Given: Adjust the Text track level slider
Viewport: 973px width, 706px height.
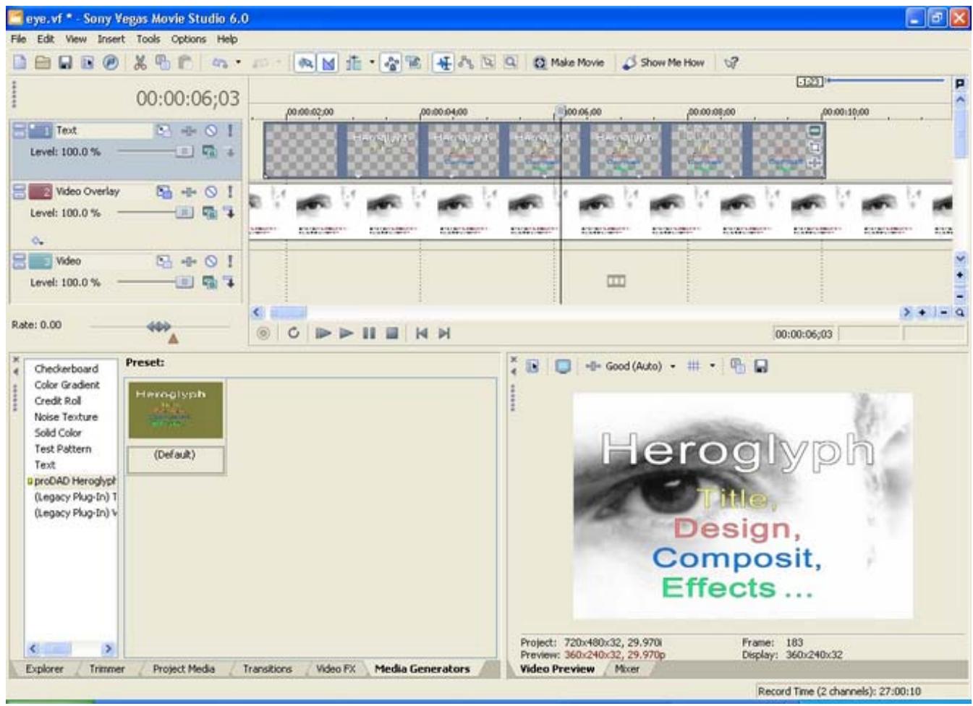Looking at the screenshot, I should pos(184,152).
